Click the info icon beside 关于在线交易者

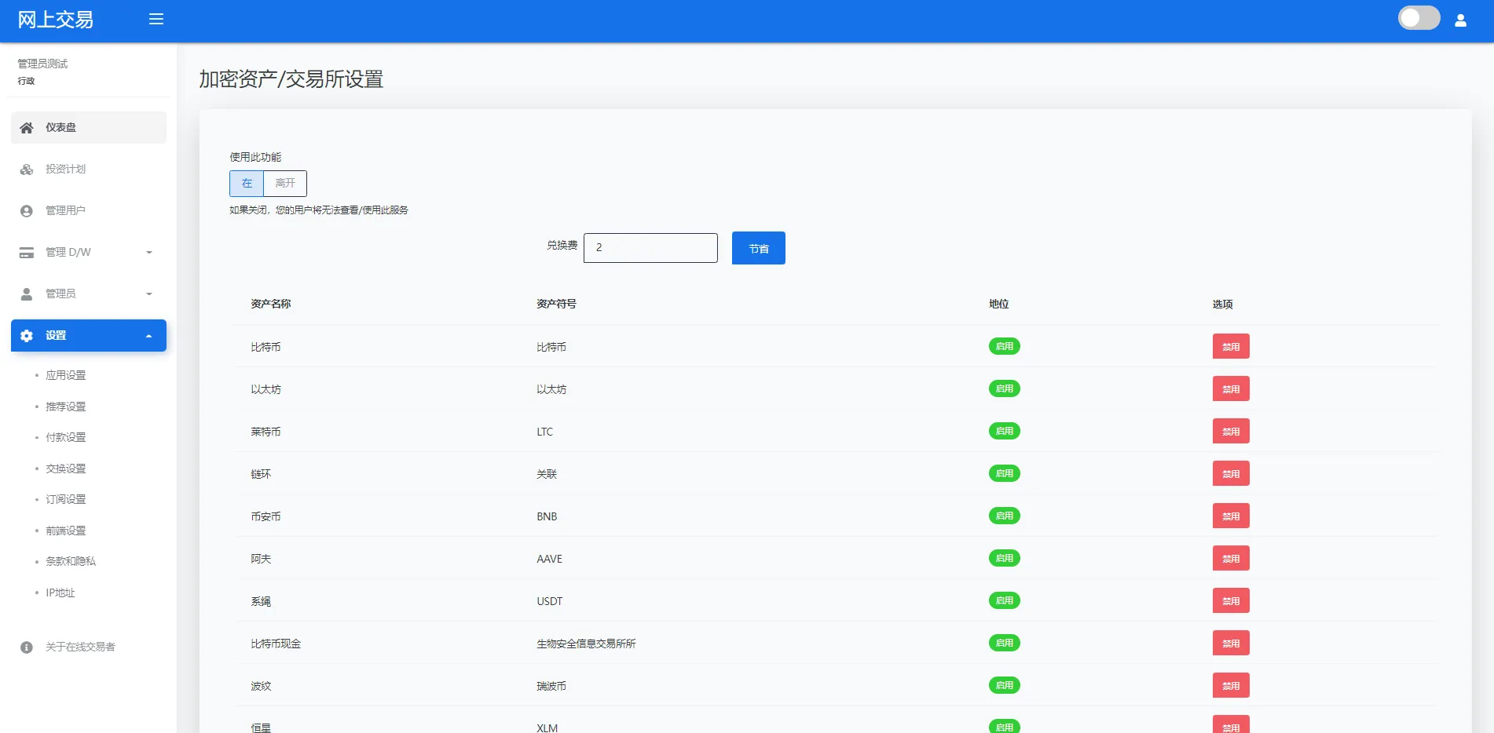[x=27, y=647]
